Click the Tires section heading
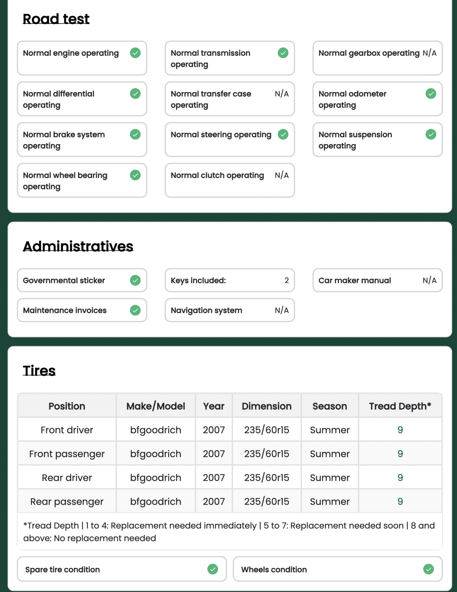This screenshot has width=457, height=592. click(x=39, y=371)
